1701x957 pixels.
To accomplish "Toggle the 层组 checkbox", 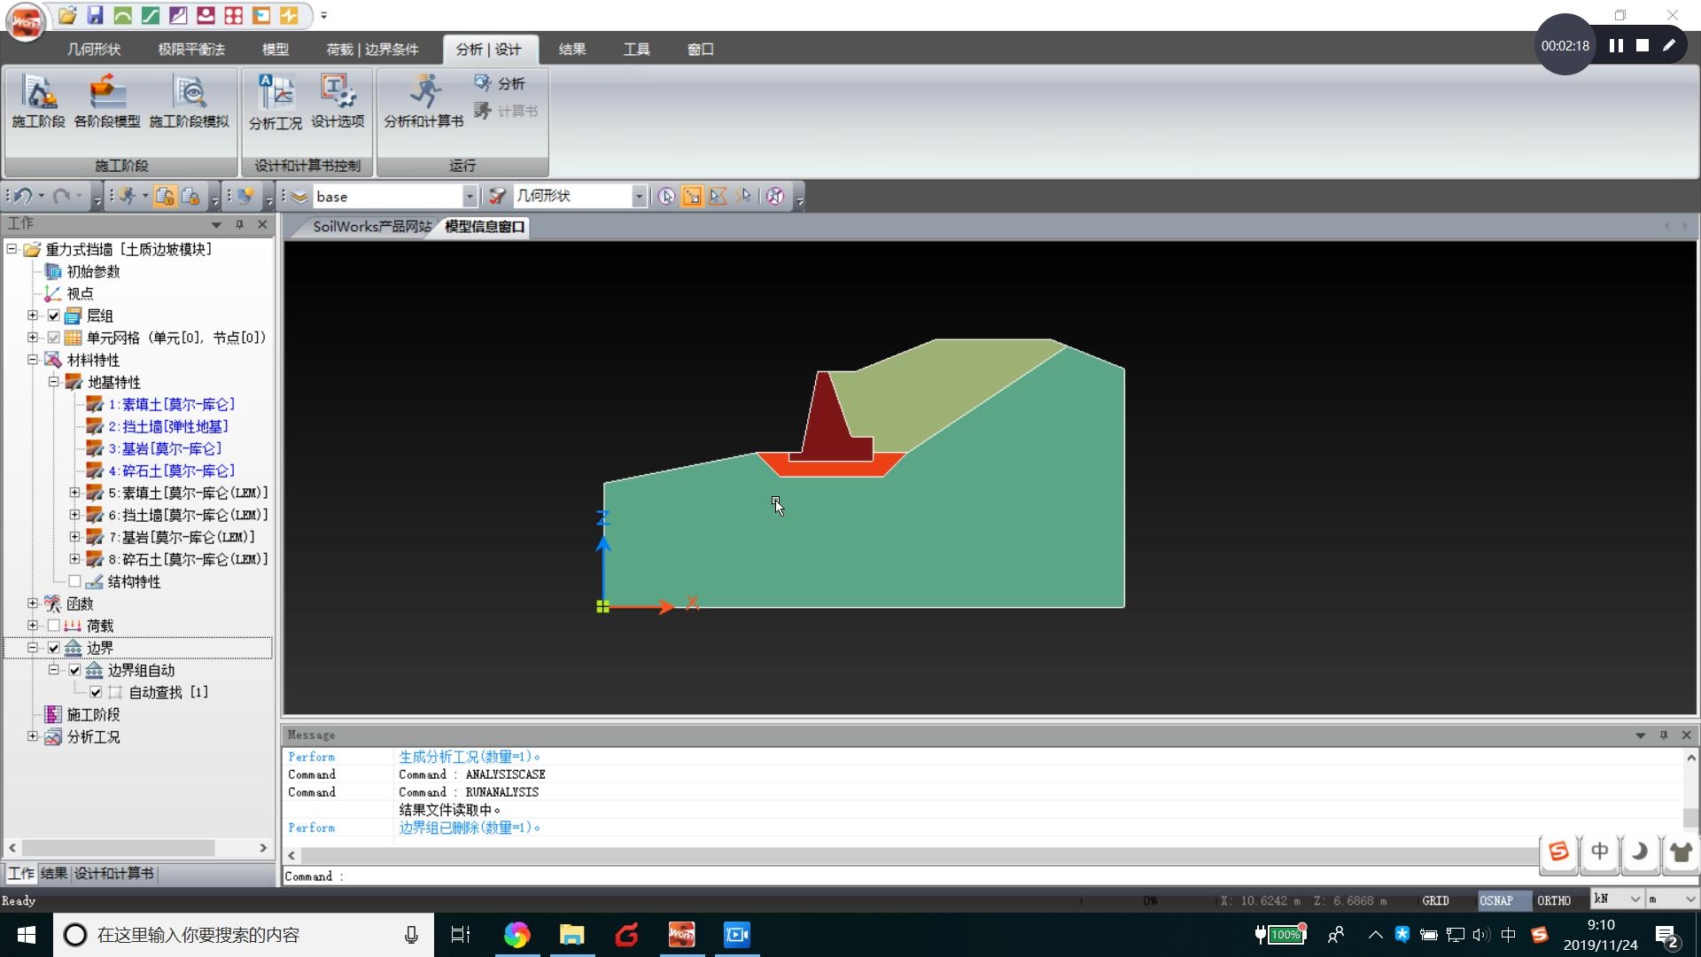I will click(54, 315).
